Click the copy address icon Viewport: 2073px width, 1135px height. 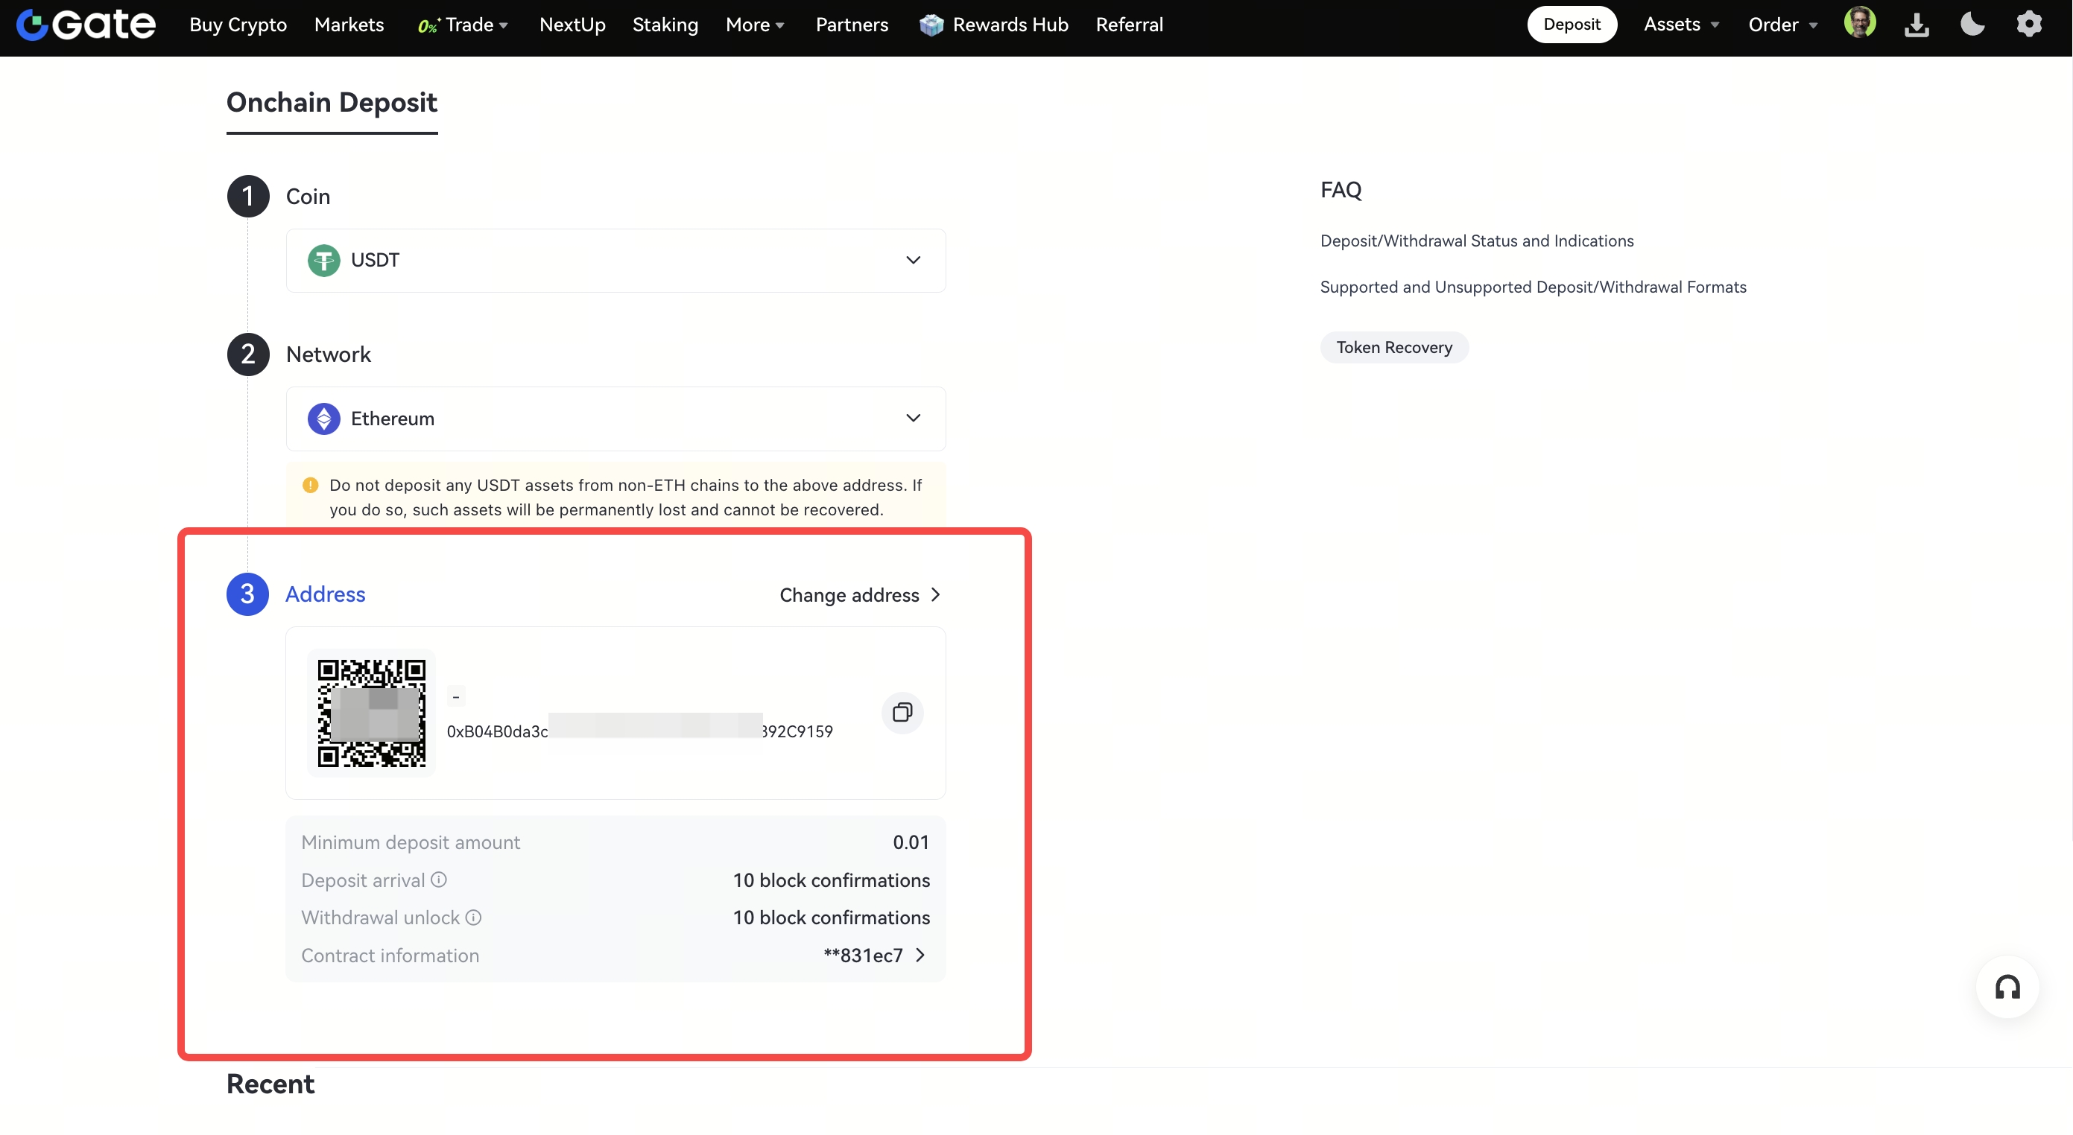[x=902, y=712]
